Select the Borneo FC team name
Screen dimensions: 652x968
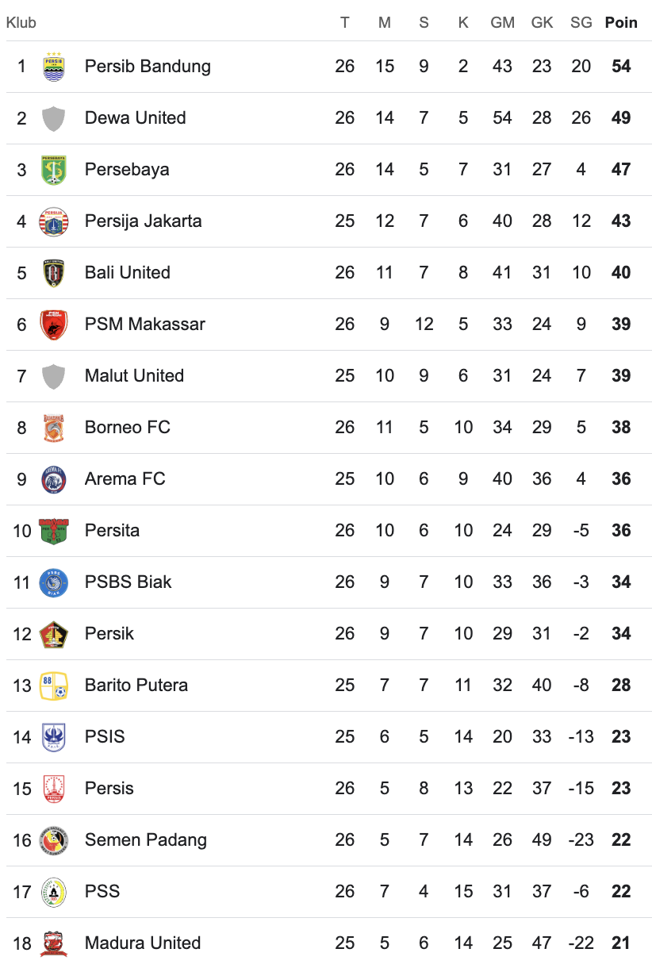(127, 428)
